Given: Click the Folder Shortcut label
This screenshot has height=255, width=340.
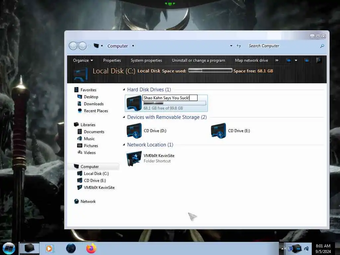Looking at the screenshot, I should [157, 161].
